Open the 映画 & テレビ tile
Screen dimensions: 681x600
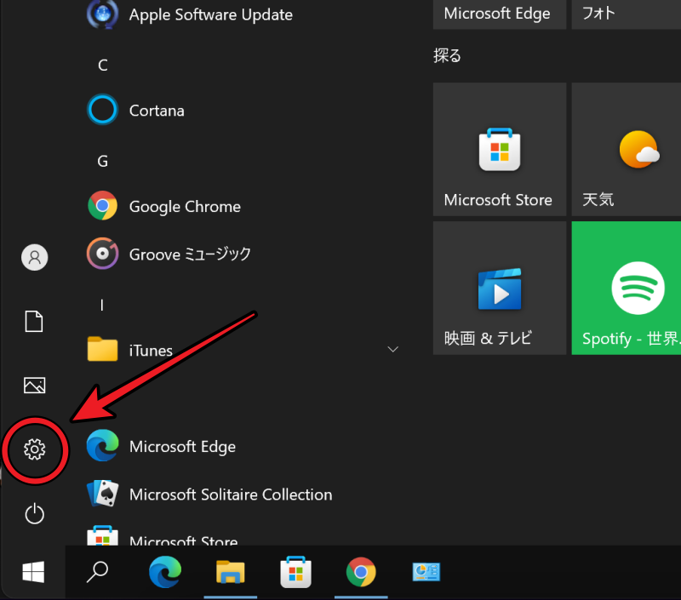500,288
